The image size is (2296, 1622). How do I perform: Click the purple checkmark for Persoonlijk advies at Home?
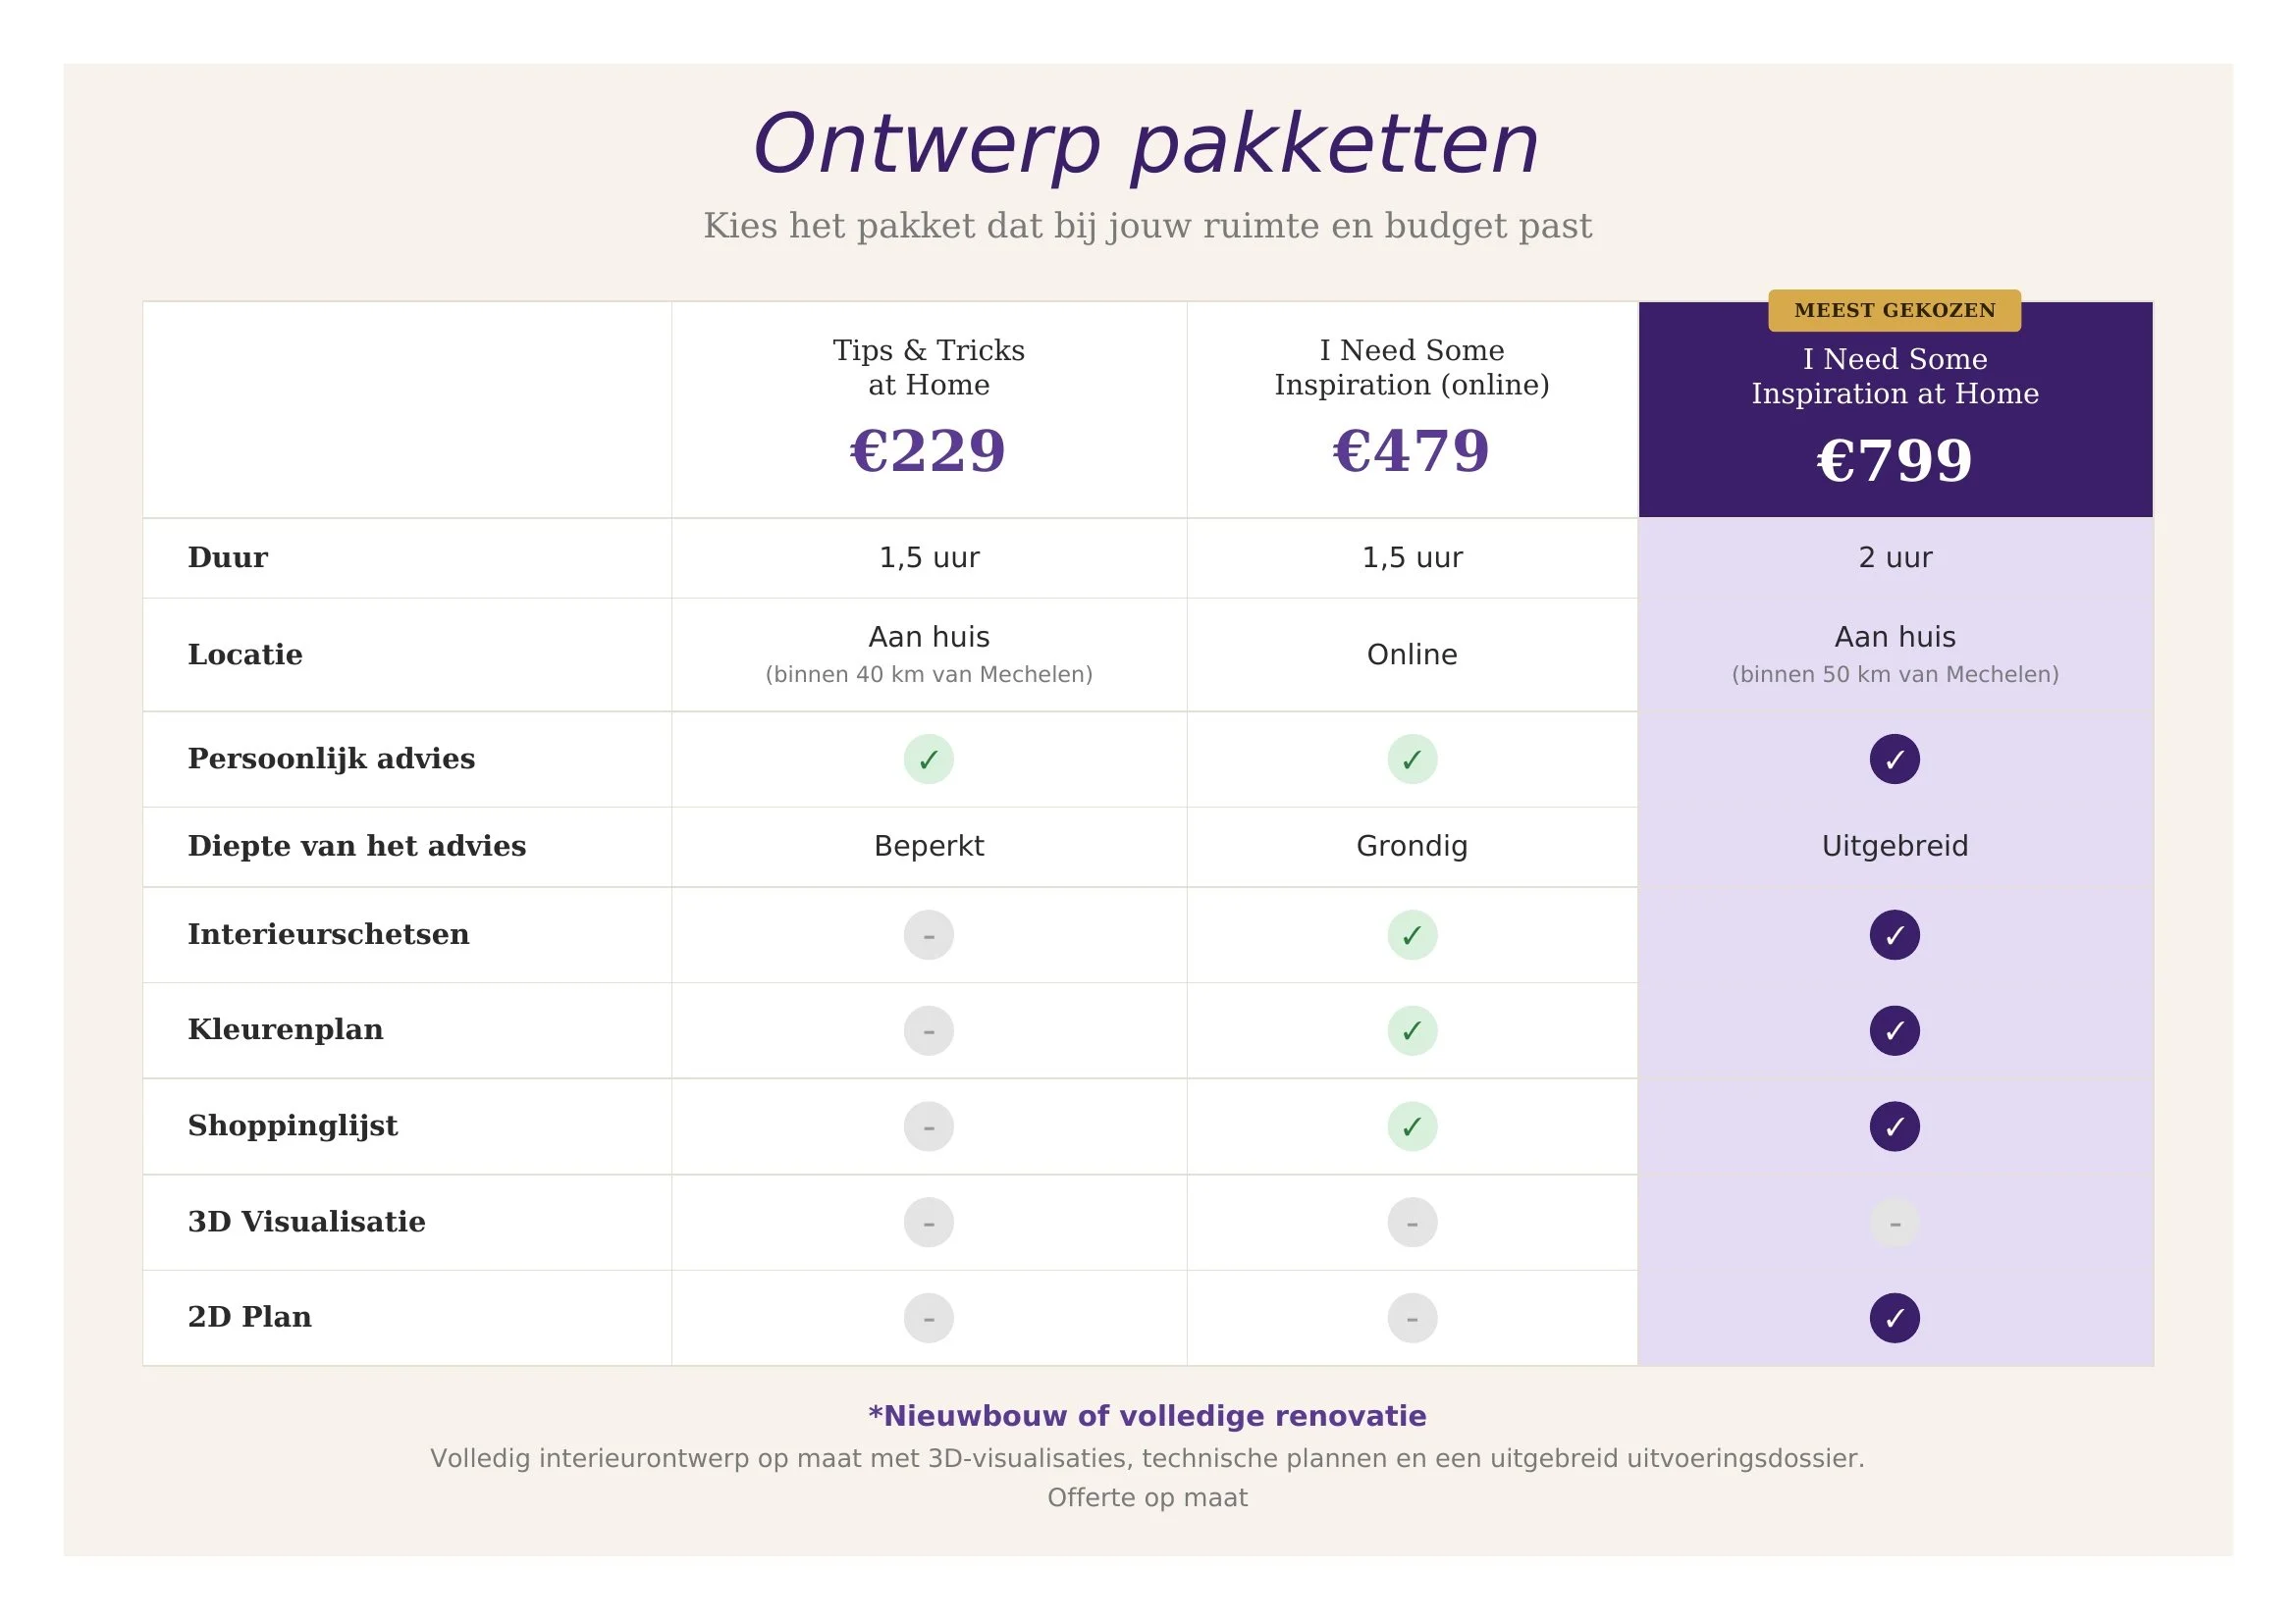(x=1894, y=759)
